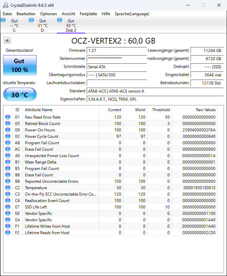This screenshot has height=276, width=227.
Task: Click status orb in E9 Vendor Specific row
Action: point(8,214)
